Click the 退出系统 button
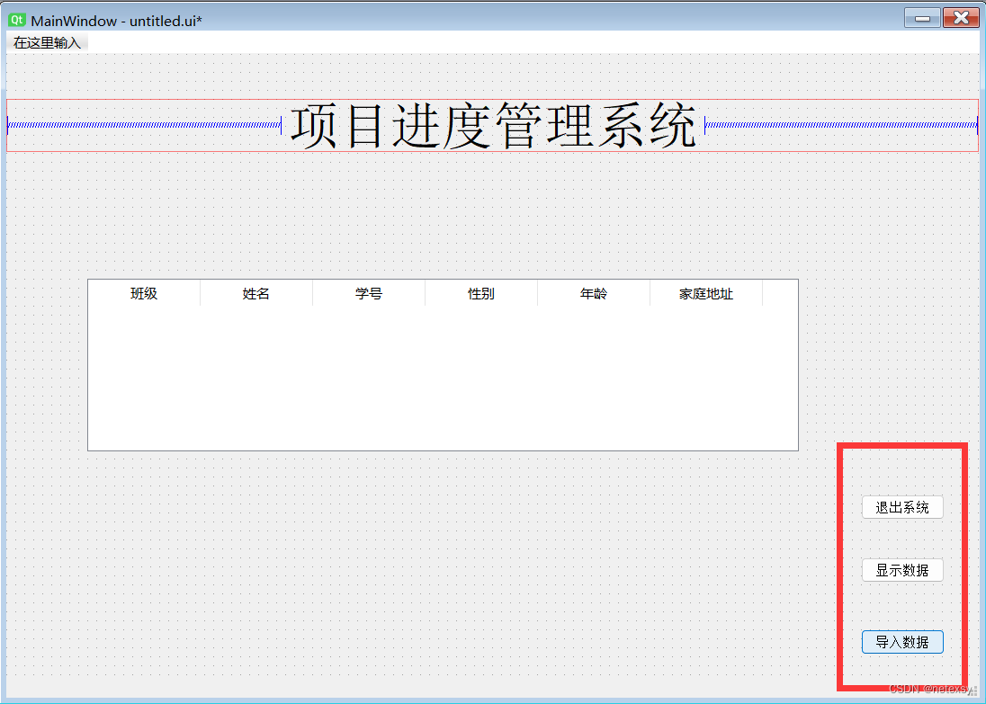 (x=902, y=506)
